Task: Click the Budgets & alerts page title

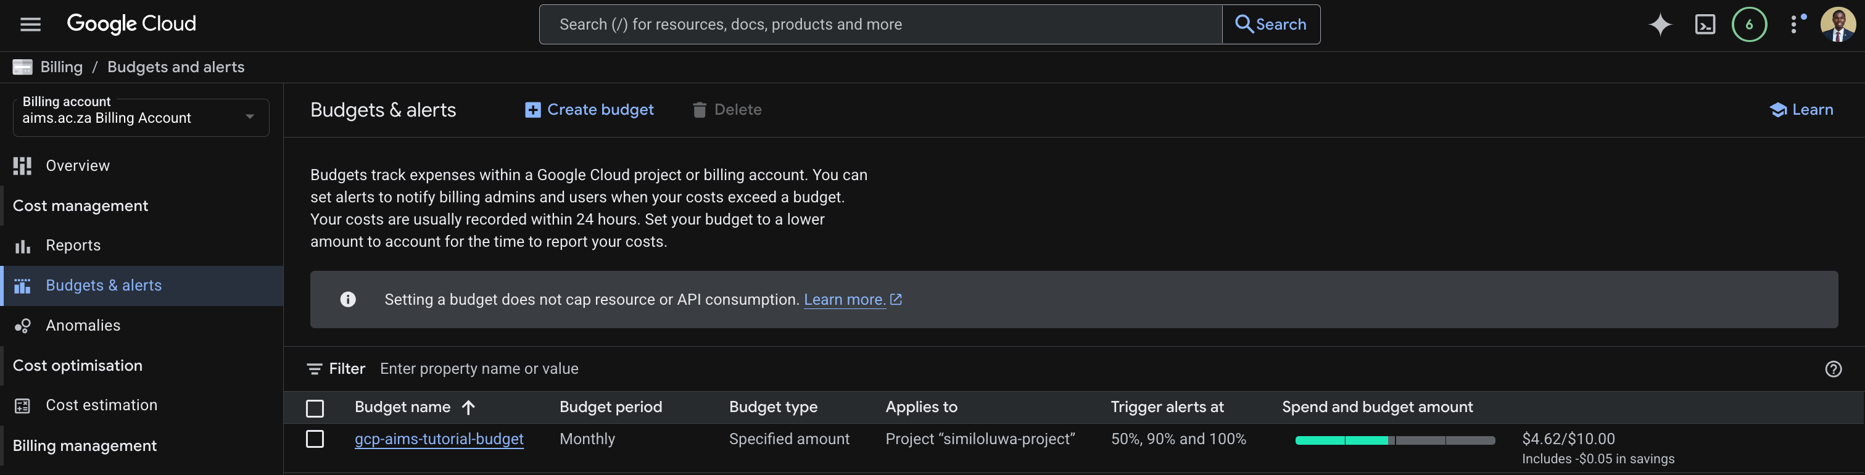Action: 383,110
